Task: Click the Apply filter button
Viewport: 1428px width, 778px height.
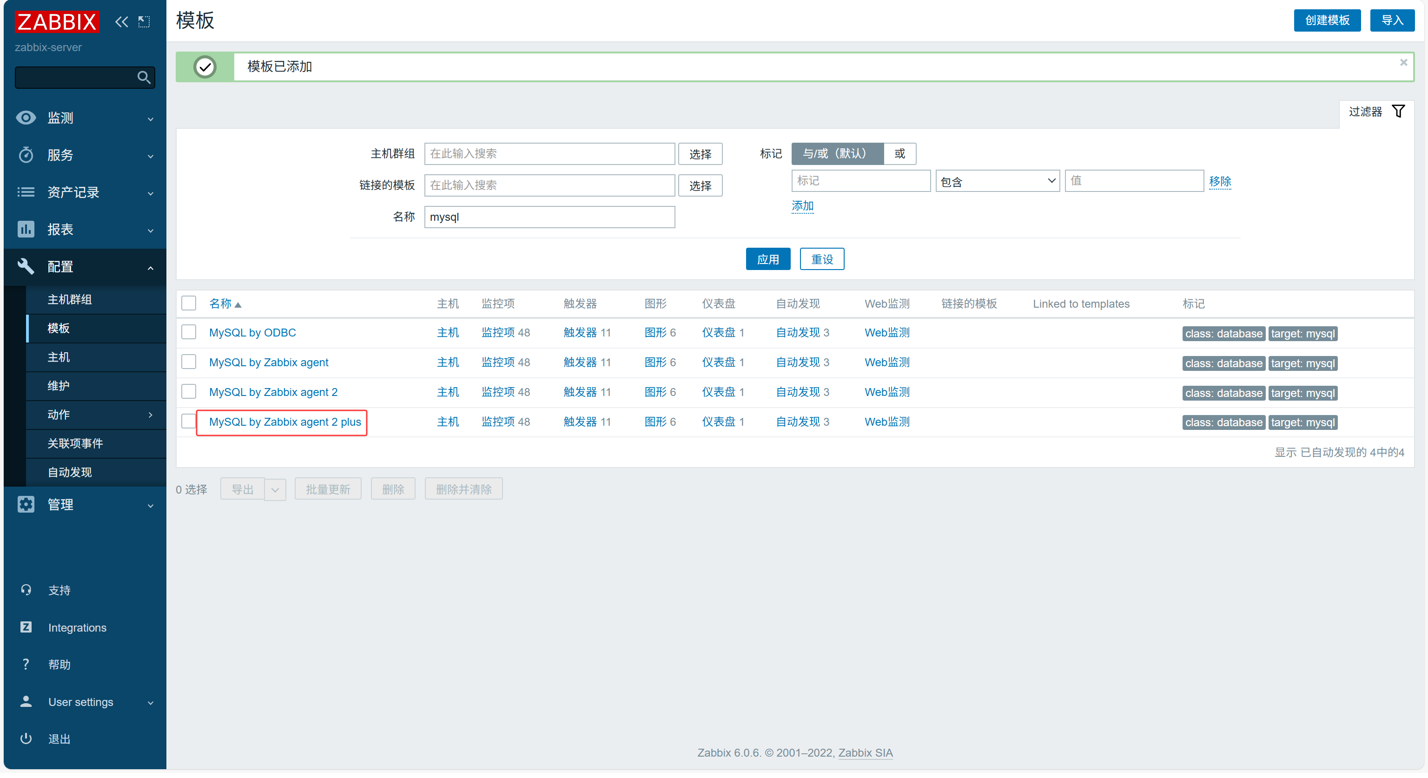Action: tap(768, 259)
